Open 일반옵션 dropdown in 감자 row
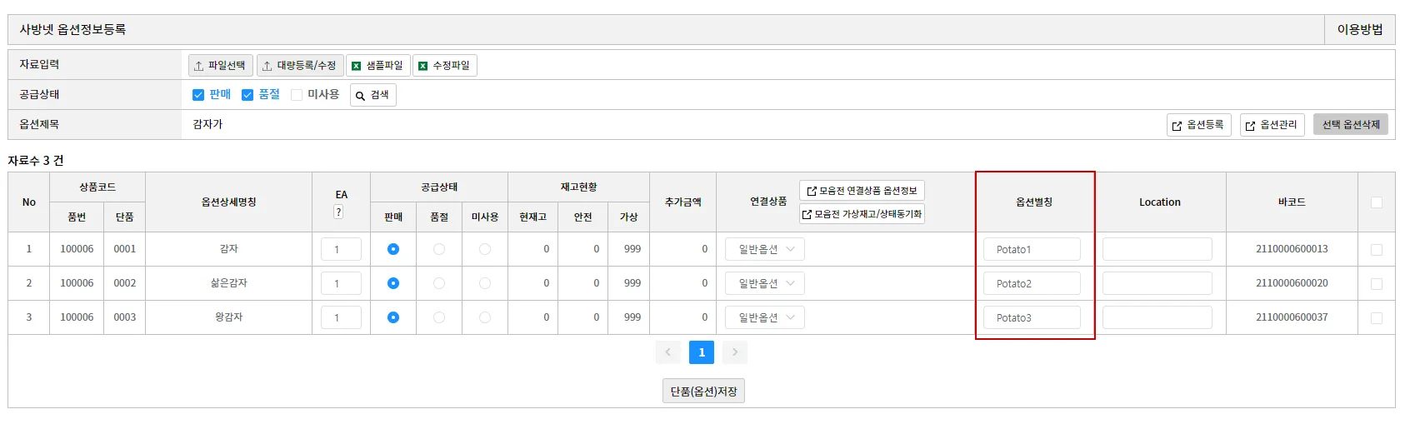 [765, 249]
